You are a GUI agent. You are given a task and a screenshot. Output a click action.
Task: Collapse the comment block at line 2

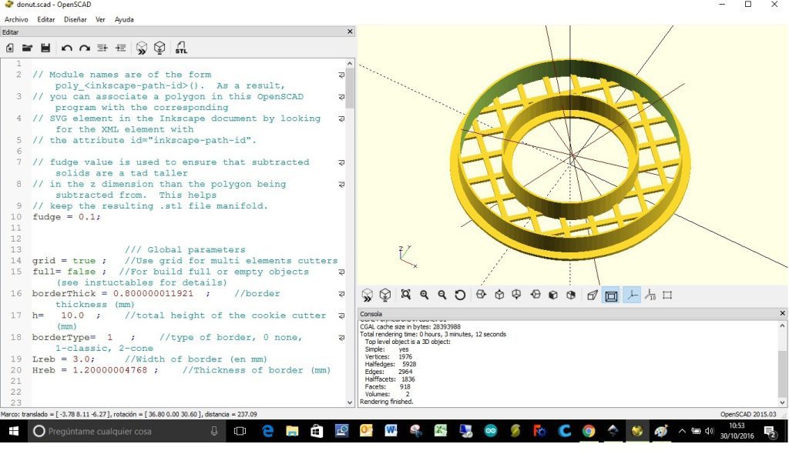341,75
